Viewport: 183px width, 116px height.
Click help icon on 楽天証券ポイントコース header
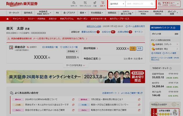pyautogui.click(x=174, y=28)
